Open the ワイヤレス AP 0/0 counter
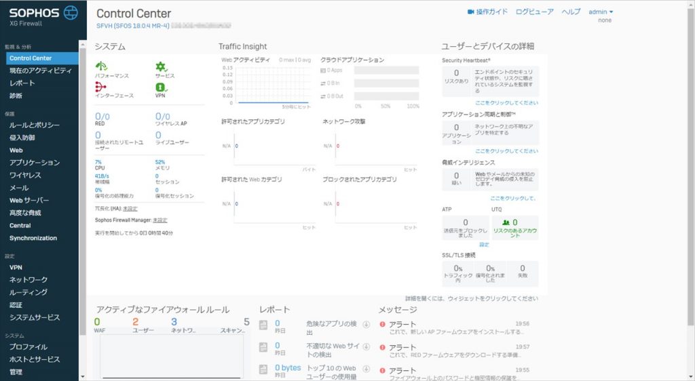The image size is (695, 381). (163, 117)
